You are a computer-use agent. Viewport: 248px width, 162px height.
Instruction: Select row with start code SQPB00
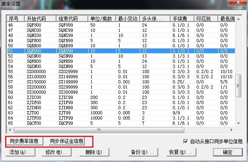coord(121,40)
